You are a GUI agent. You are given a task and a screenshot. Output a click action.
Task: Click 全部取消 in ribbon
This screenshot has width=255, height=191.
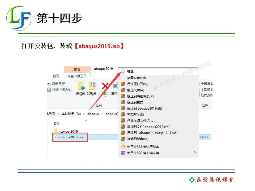206,90
